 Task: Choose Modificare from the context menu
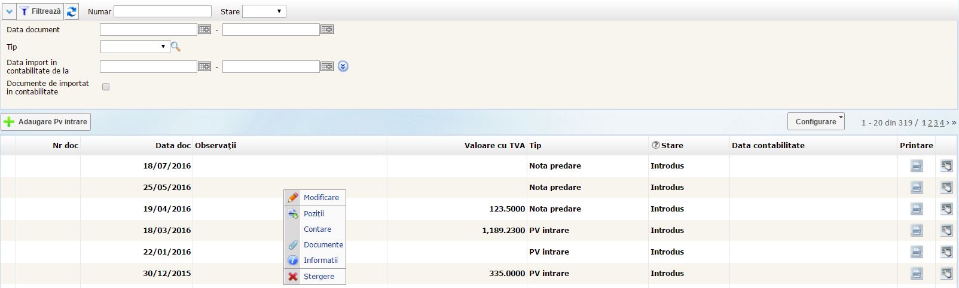[x=320, y=198]
